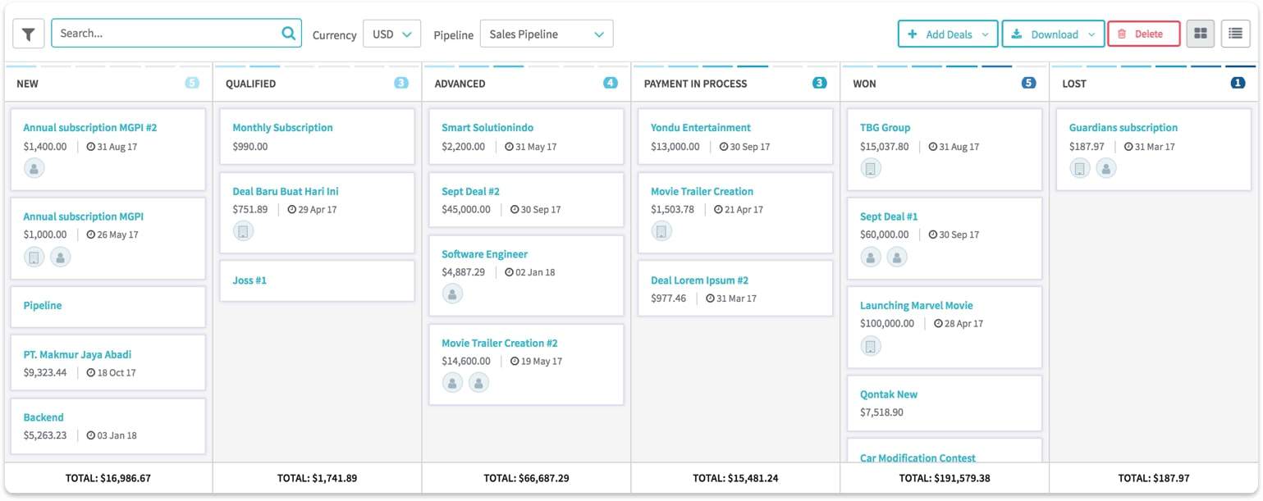Open the Yondu Entertainment deal
Viewport: 1263px width, 501px height.
701,128
